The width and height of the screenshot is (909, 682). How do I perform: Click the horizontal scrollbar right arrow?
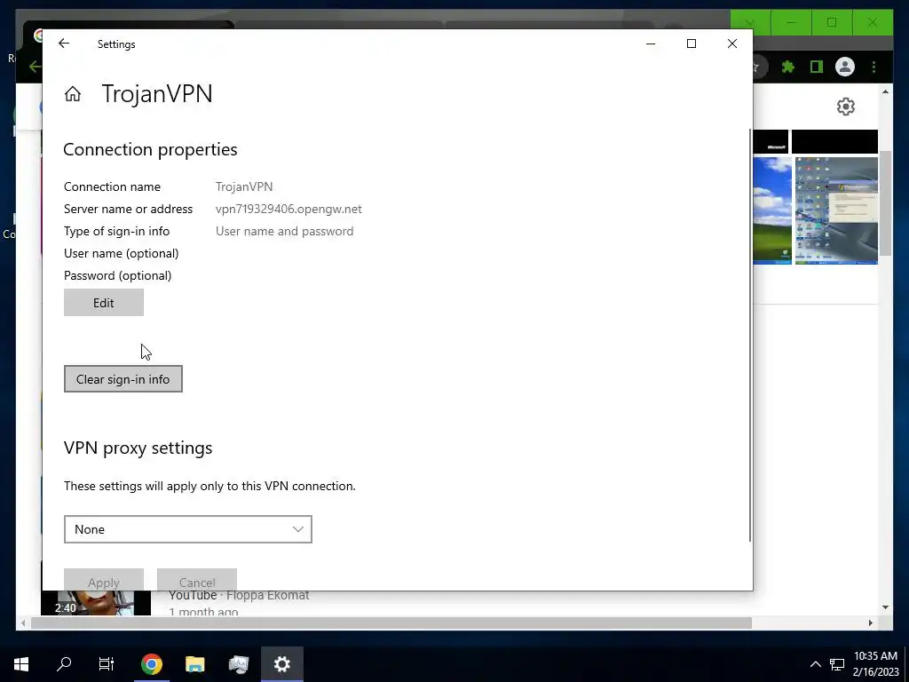click(870, 623)
